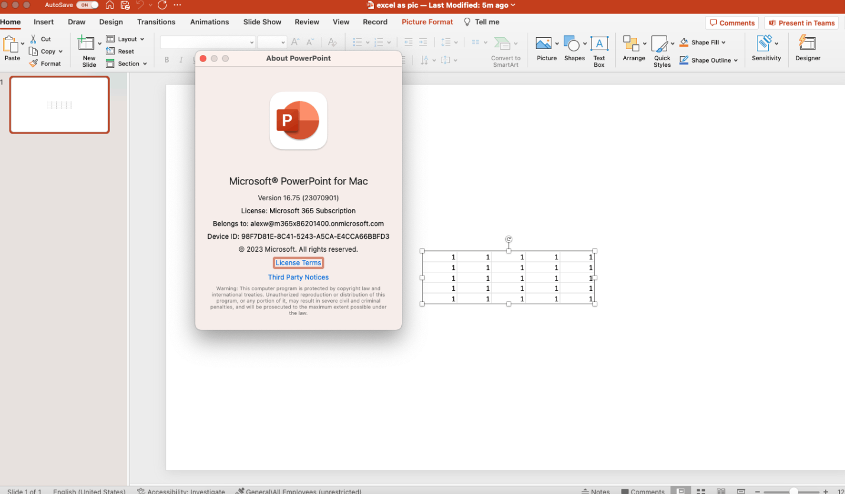
Task: Select the table picture on slide
Action: click(508, 277)
